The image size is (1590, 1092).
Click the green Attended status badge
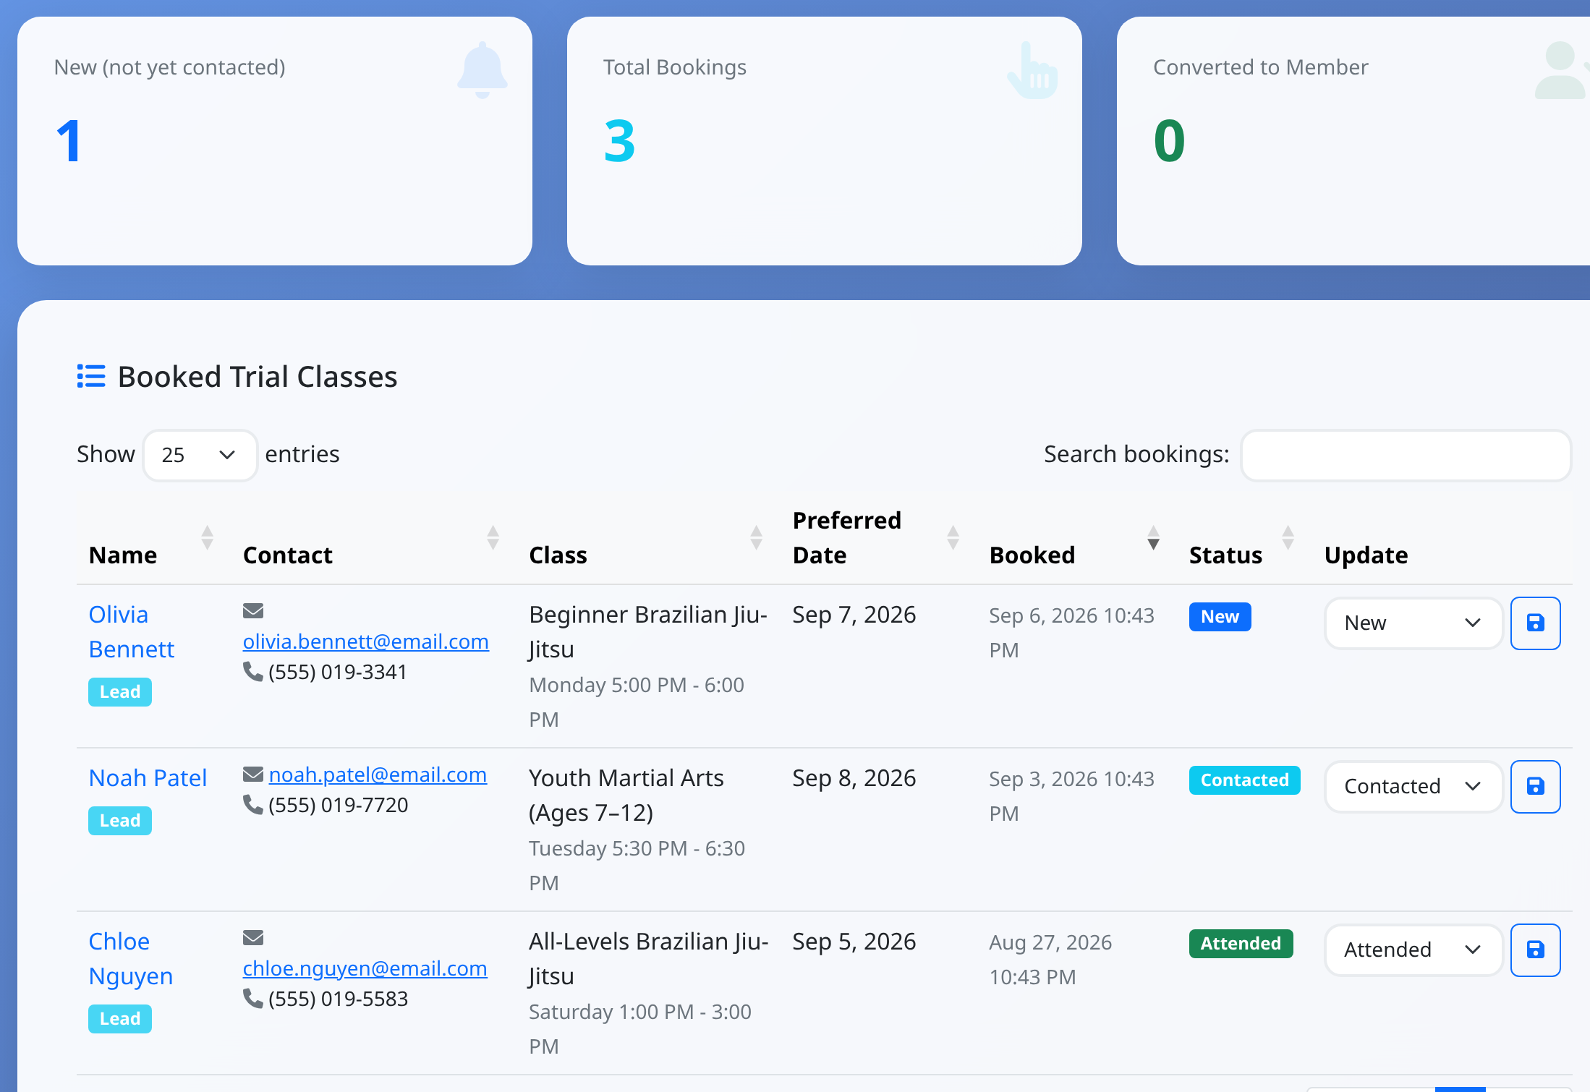(1241, 944)
